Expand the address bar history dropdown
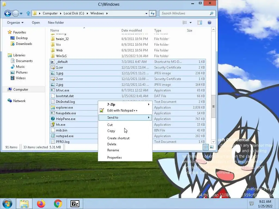The height and width of the screenshot is (209, 279). pos(146,13)
